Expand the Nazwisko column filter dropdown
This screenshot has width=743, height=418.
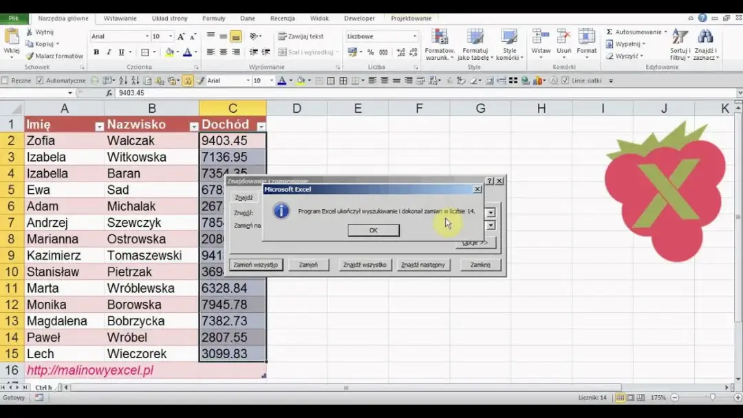pyautogui.click(x=194, y=126)
